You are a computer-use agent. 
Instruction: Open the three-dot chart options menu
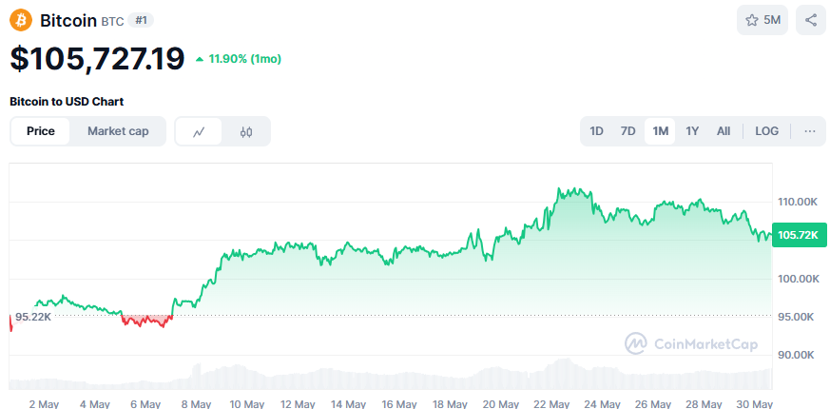tap(809, 131)
